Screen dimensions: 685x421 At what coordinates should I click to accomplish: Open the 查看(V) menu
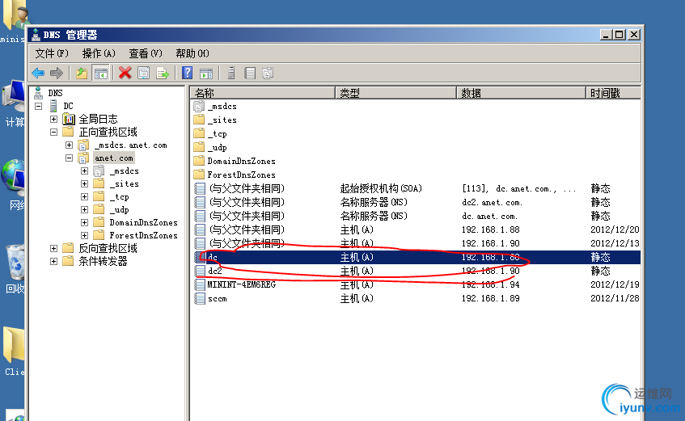(x=146, y=53)
